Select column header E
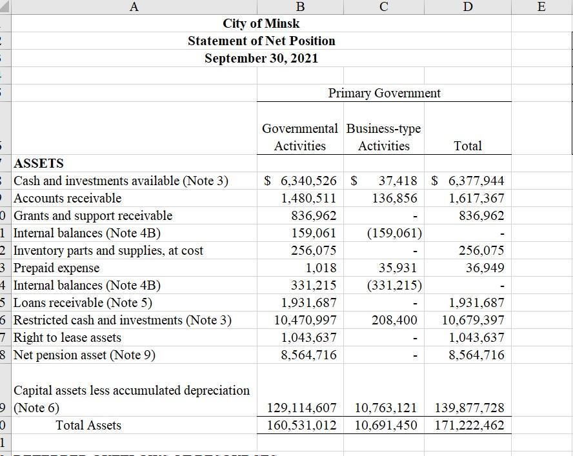 pos(542,6)
